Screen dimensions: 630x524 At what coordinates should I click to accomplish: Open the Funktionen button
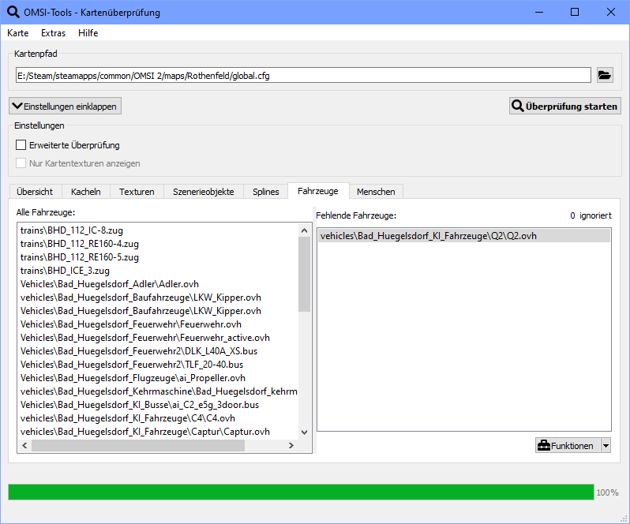pos(566,445)
